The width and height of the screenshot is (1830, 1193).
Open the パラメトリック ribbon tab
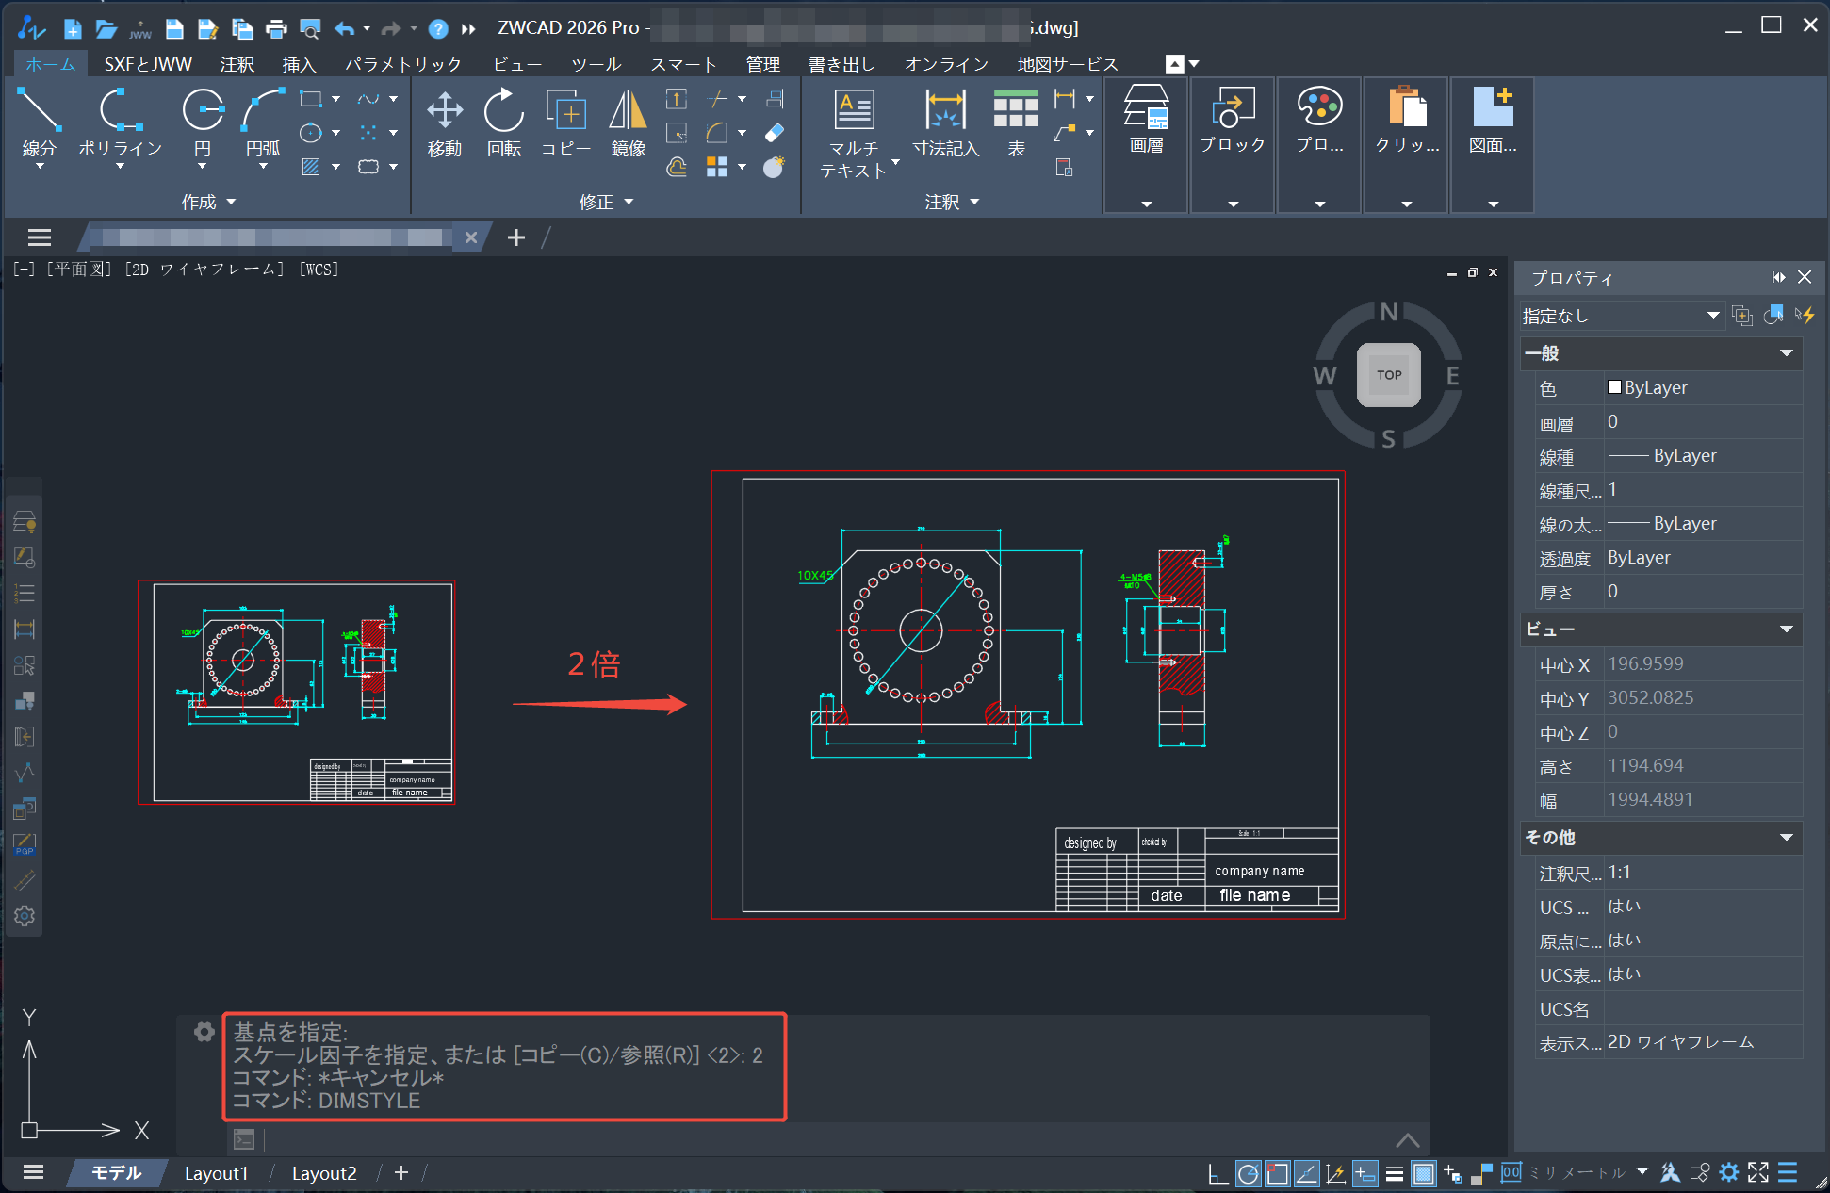click(x=403, y=63)
